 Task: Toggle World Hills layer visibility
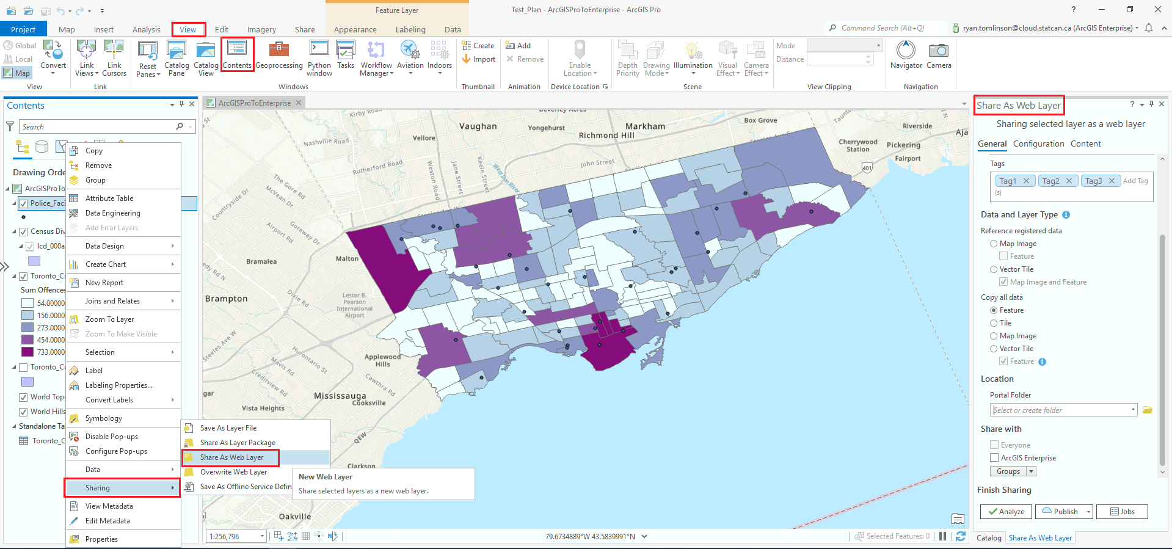(x=23, y=412)
